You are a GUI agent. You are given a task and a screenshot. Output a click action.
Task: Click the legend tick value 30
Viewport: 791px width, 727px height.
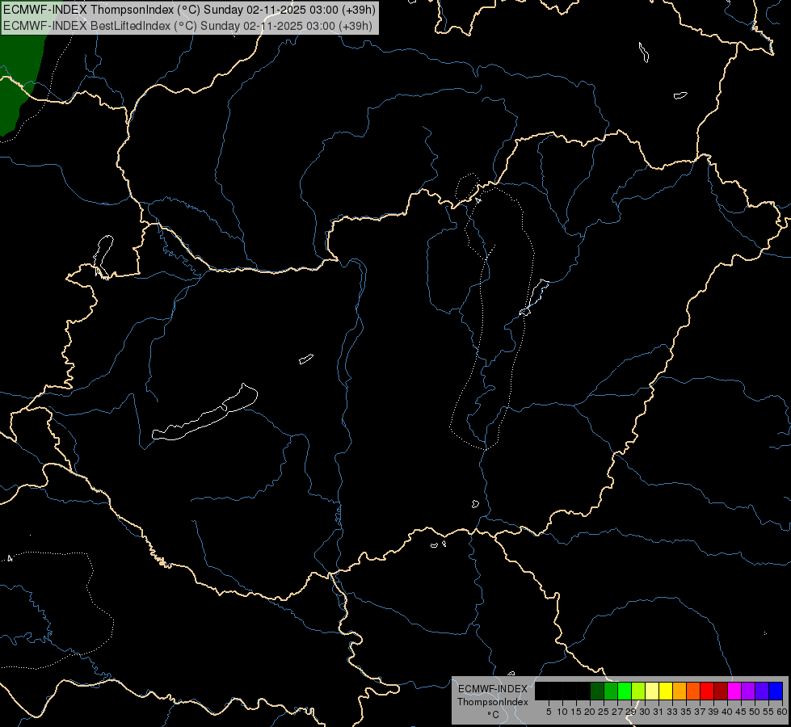[x=645, y=712]
